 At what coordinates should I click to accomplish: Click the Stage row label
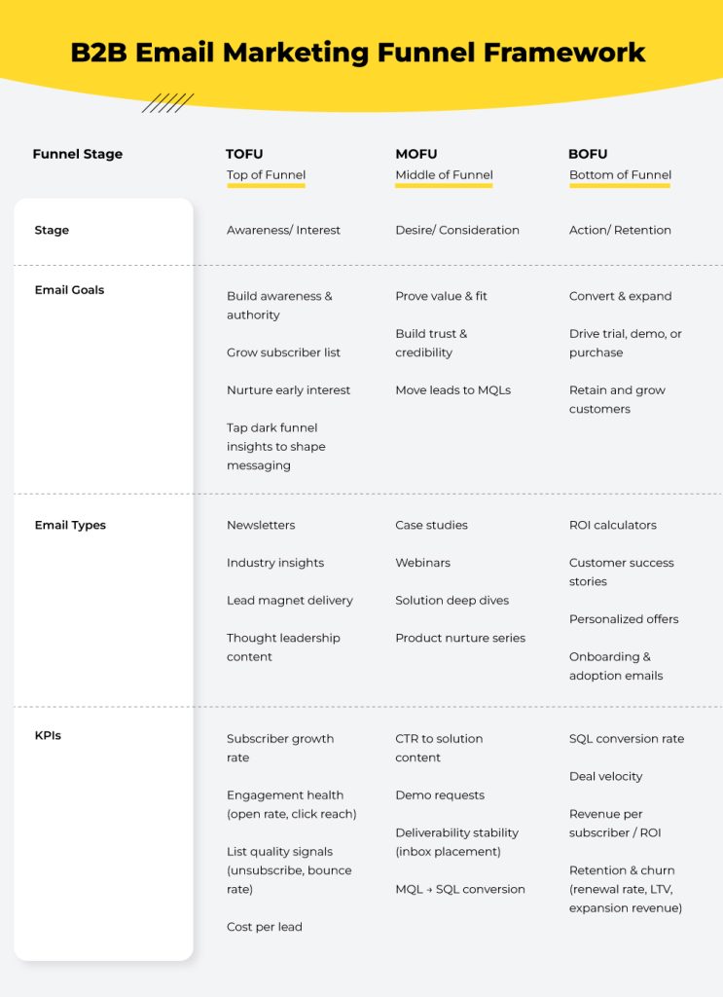52,231
